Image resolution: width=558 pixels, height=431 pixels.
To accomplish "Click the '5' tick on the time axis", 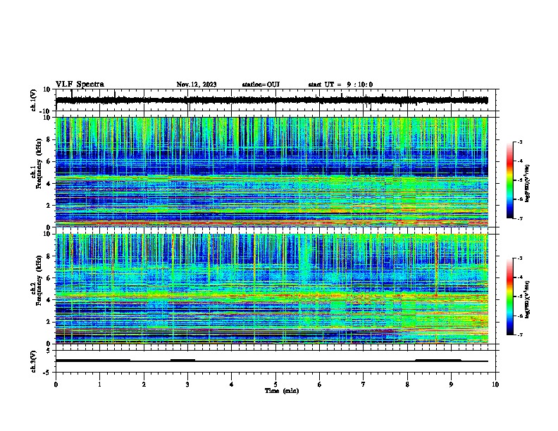I will pyautogui.click(x=275, y=385).
